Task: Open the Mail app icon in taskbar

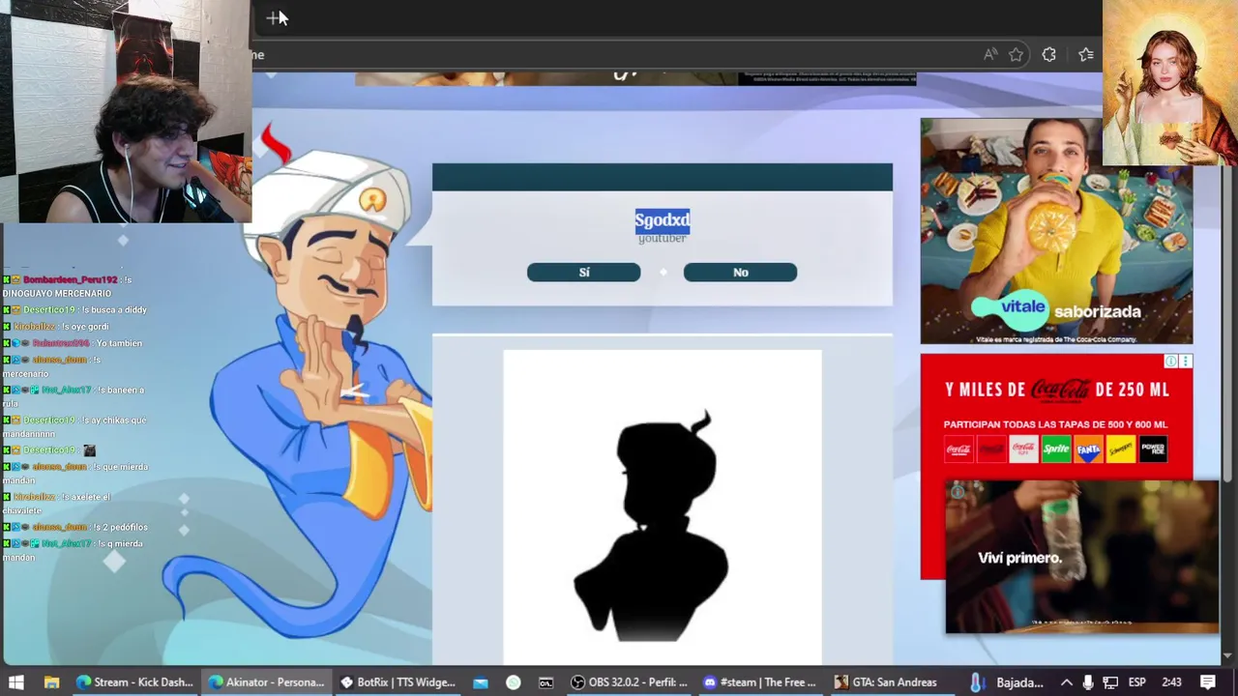Action: pos(481,682)
